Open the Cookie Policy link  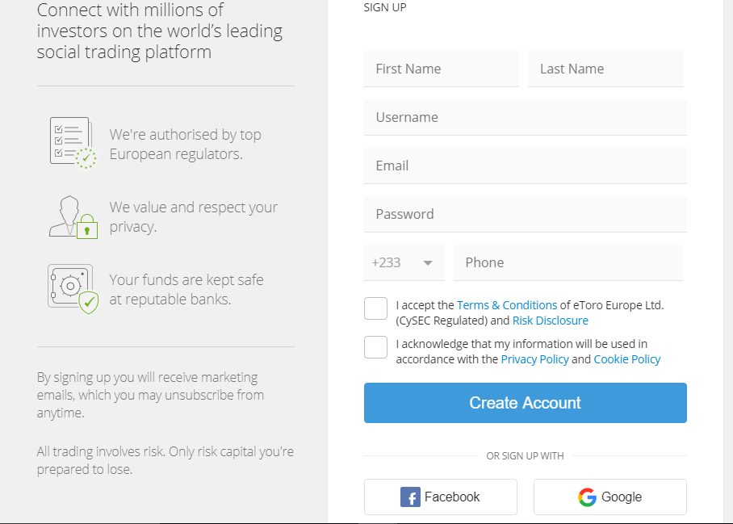click(626, 359)
